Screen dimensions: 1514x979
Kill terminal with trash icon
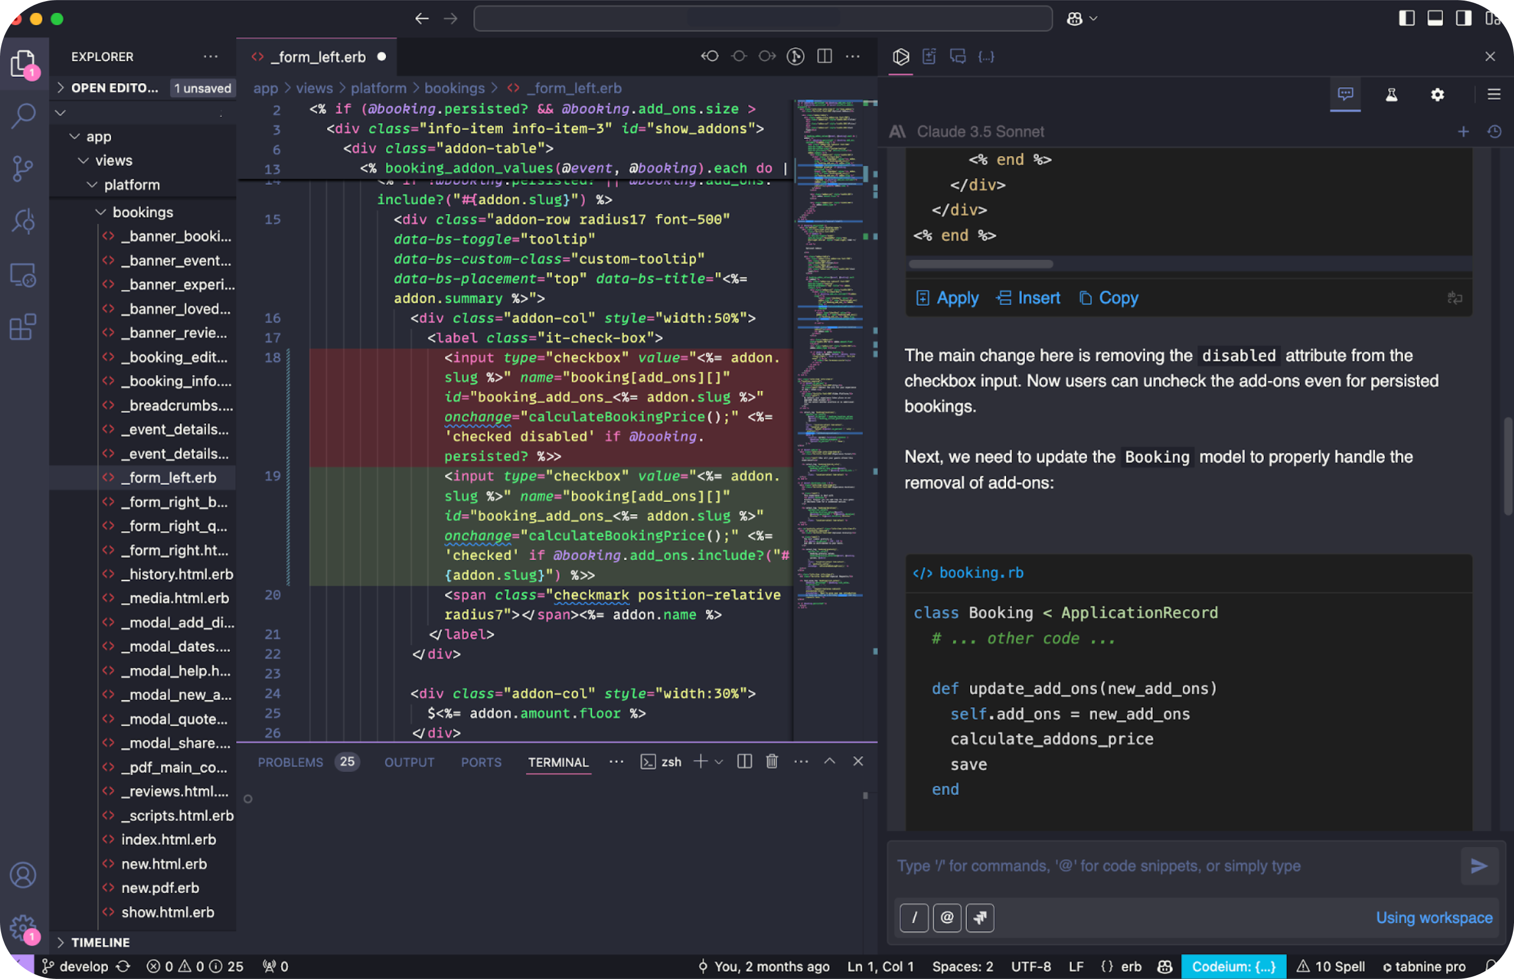[771, 762]
